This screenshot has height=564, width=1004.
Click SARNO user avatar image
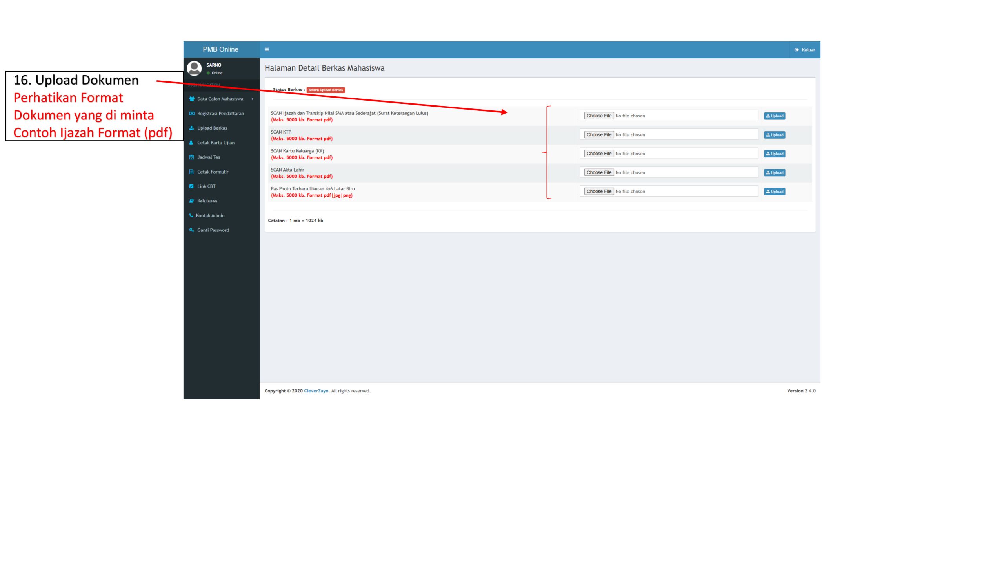pos(194,68)
